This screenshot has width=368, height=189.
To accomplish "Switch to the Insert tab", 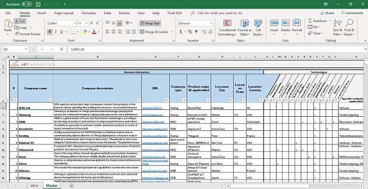I will (42, 13).
